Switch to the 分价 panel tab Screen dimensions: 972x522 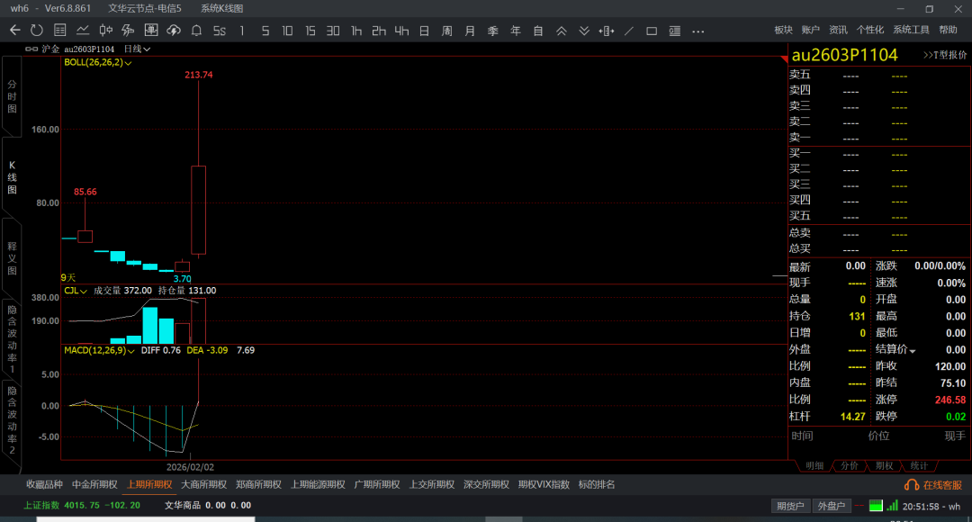point(850,465)
